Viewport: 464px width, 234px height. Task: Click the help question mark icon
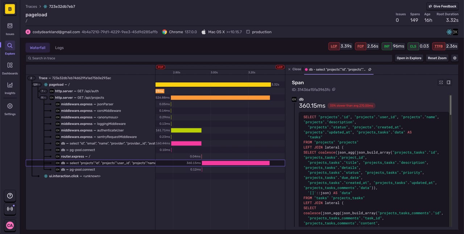pyautogui.click(x=10, y=196)
